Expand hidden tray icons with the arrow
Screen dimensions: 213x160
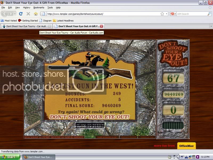178,157
